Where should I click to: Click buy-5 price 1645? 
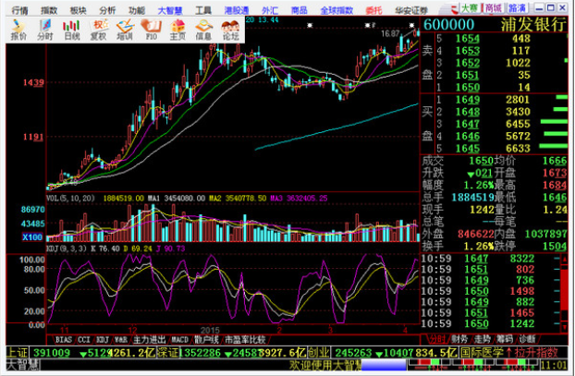pos(468,149)
